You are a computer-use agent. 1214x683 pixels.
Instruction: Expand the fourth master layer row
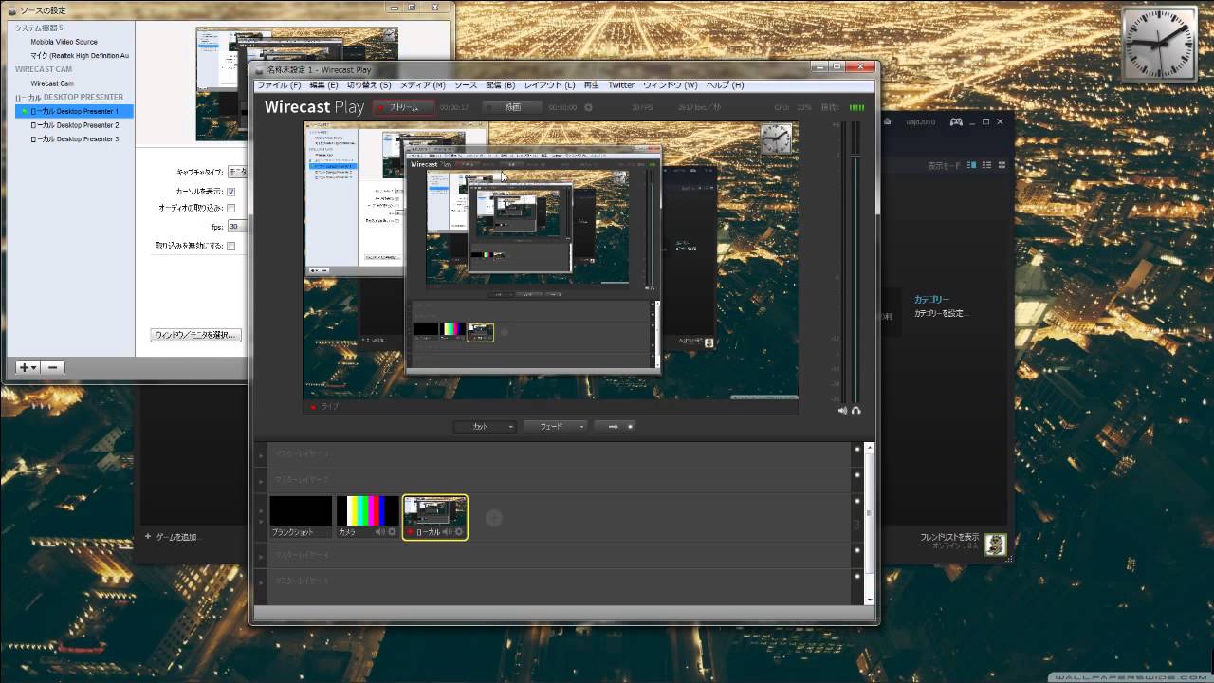262,555
